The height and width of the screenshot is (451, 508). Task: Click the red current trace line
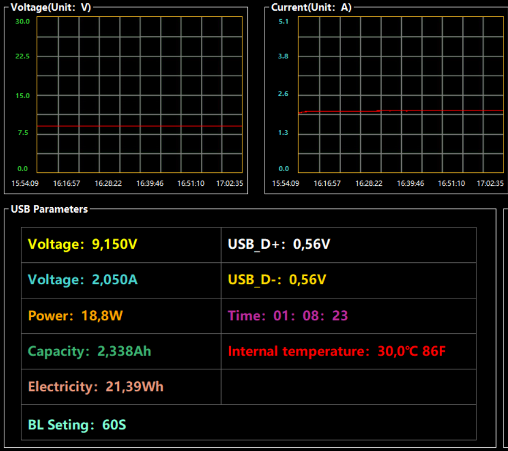pos(401,111)
